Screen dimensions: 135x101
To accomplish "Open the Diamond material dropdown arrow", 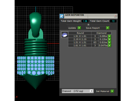I will (91, 91).
